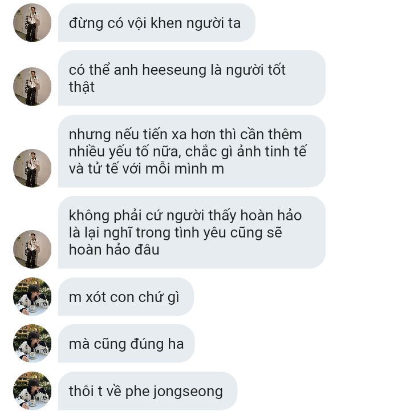Image resolution: width=410 pixels, height=415 pixels.
Task: Select the "đừng có vội khen người ta" bubble
Action: [x=156, y=23]
